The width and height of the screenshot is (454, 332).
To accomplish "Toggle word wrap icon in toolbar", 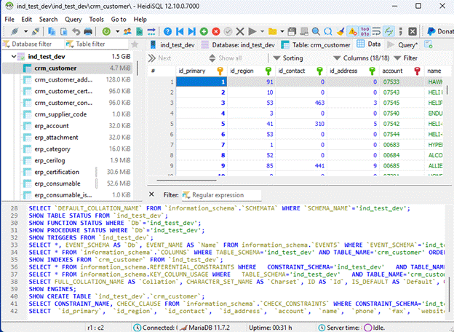I will click(x=376, y=31).
